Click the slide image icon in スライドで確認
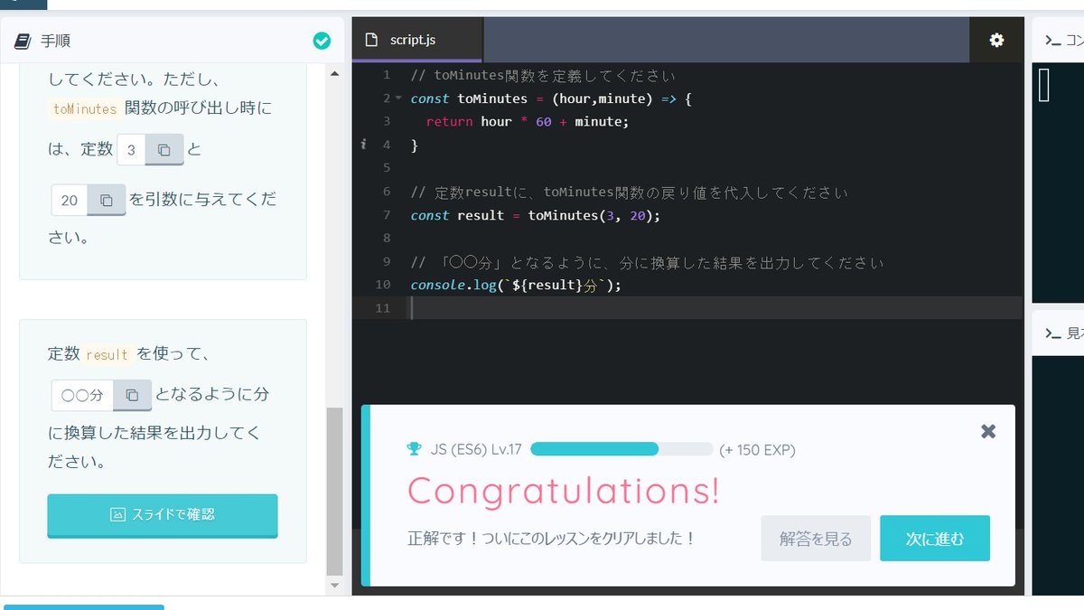This screenshot has width=1084, height=610. tap(117, 515)
